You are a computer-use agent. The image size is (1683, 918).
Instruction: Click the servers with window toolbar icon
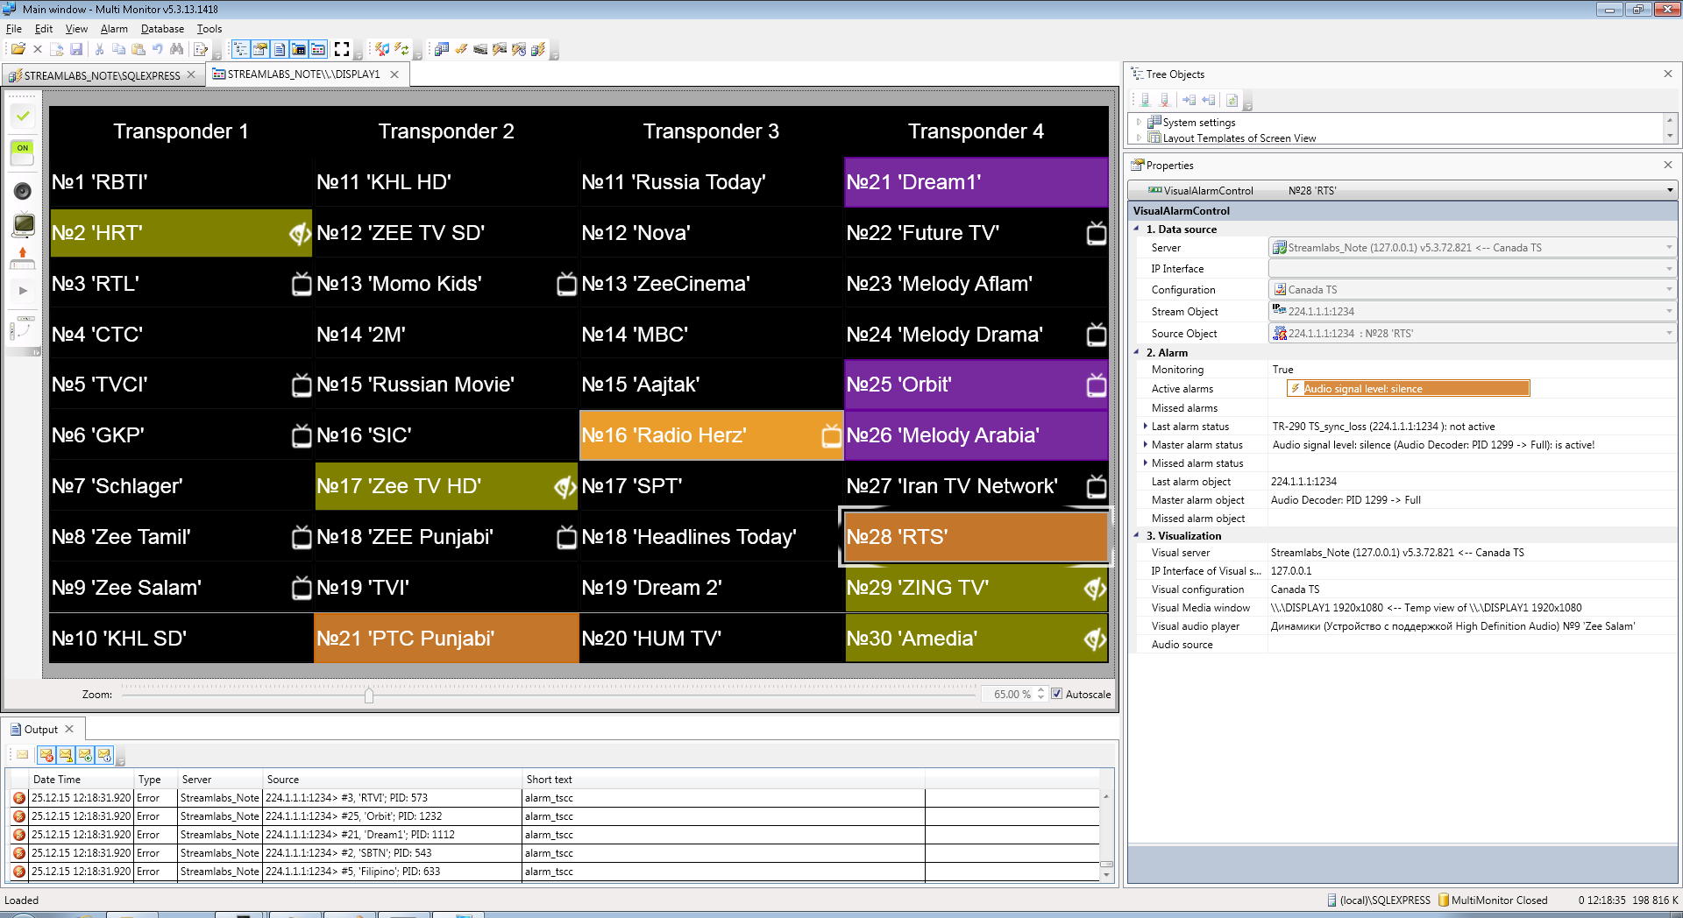pyautogui.click(x=441, y=49)
